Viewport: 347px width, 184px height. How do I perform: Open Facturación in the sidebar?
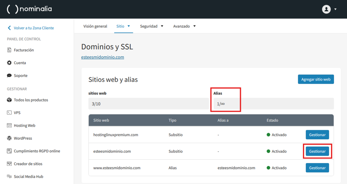click(24, 50)
